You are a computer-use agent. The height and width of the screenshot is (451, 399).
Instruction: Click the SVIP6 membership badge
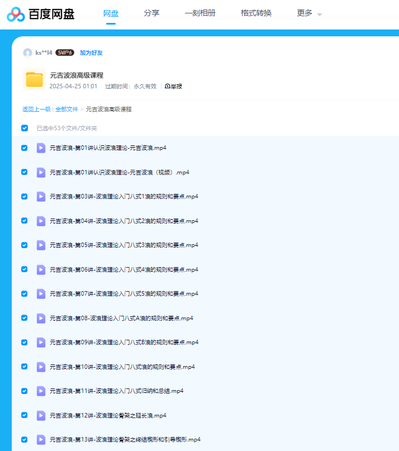tap(65, 53)
